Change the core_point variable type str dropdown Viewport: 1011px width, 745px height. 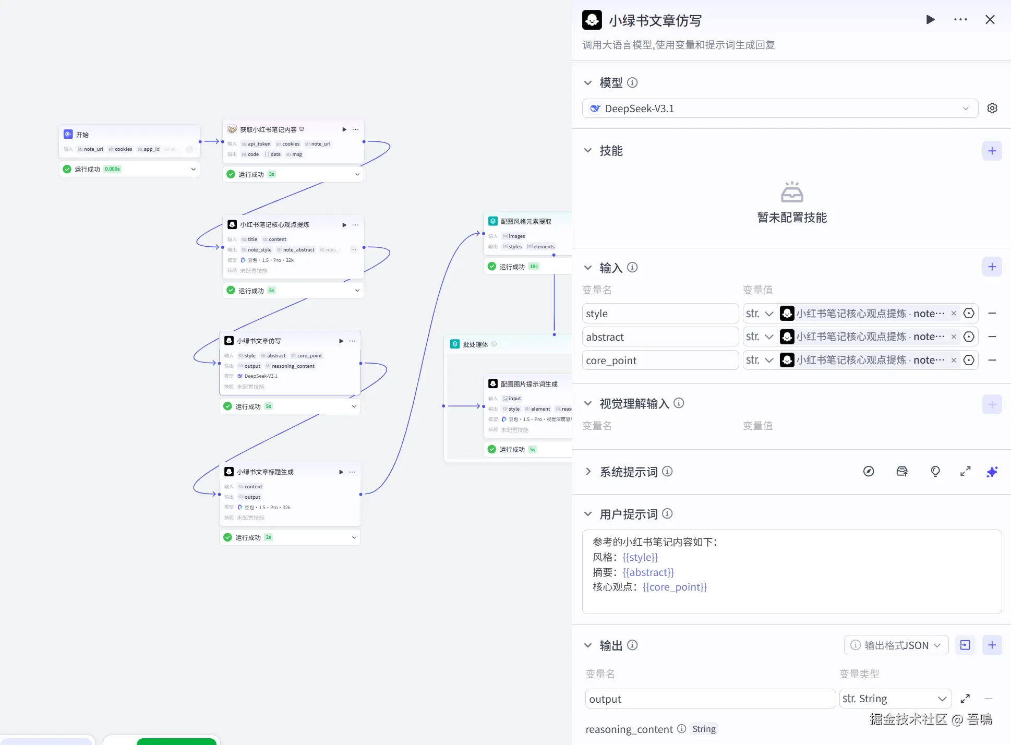[760, 361]
